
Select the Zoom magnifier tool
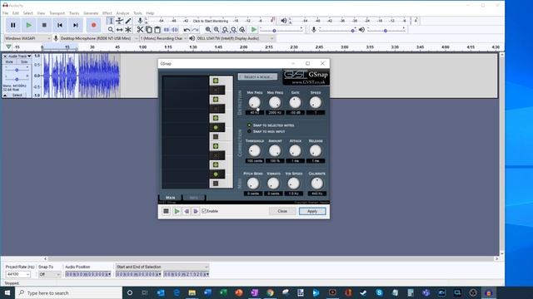tap(111, 30)
